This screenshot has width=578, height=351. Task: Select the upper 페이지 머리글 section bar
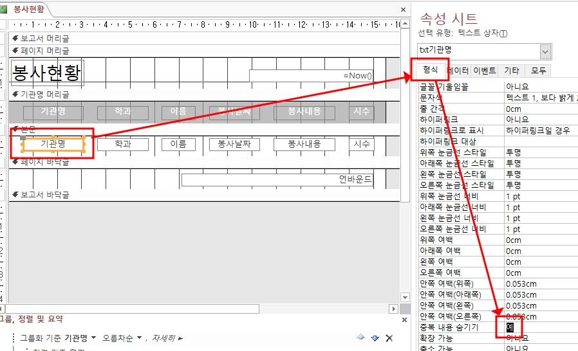click(204, 51)
